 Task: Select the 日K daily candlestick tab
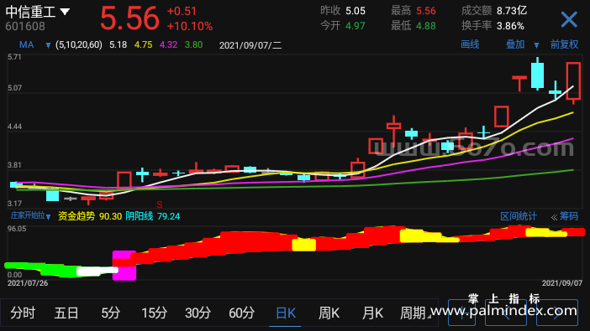coord(285,313)
